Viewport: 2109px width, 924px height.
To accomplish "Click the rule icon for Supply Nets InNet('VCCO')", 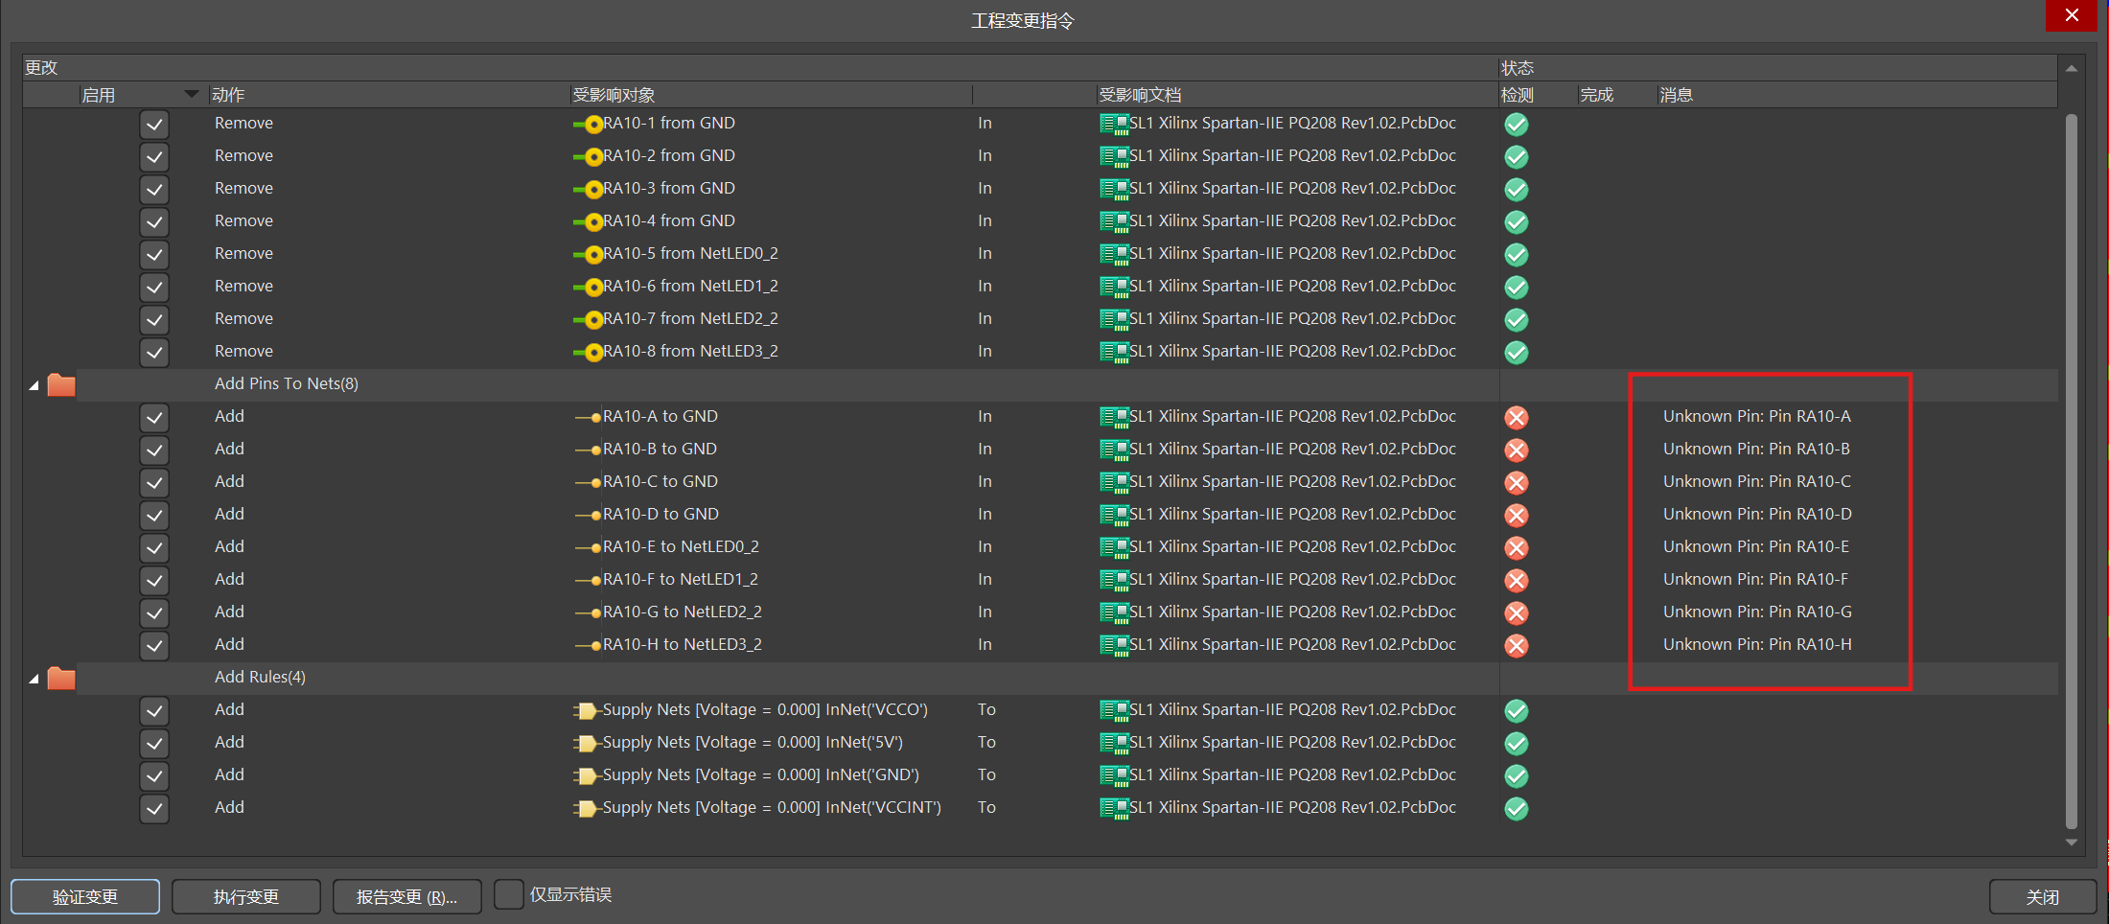I will point(585,710).
